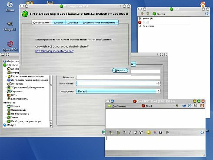The image size is (213, 160).
Task: Click the round dark icon after translit
Action: tap(160, 133)
